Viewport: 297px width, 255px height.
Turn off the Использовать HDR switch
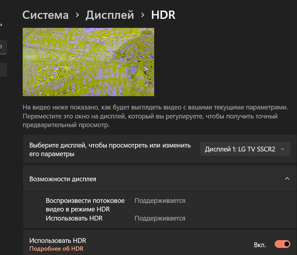pyautogui.click(x=282, y=244)
